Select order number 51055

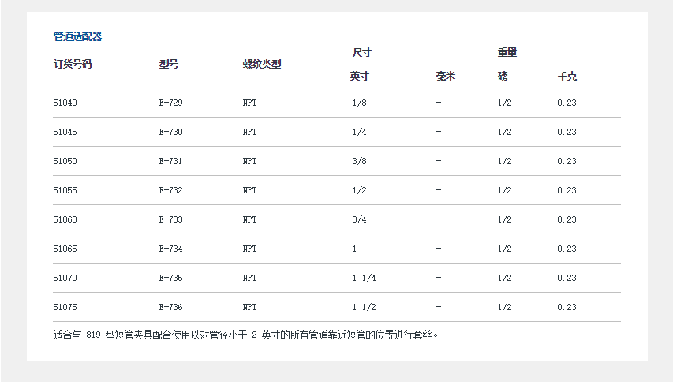click(x=65, y=190)
